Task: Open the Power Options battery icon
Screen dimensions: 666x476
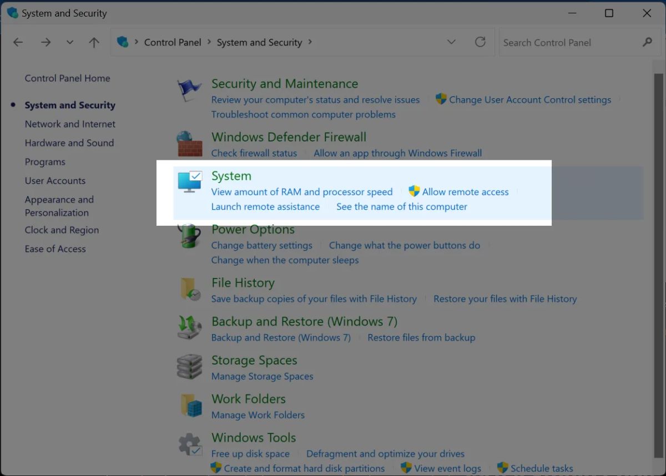Action: 189,236
